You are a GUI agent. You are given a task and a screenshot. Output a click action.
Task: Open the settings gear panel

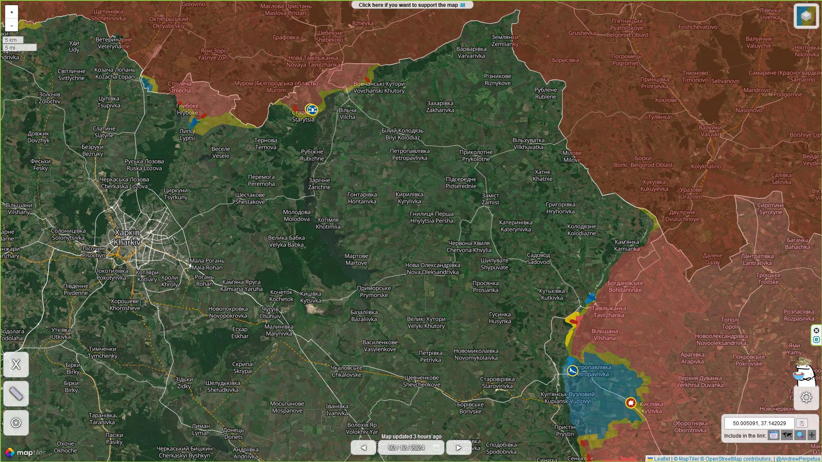coord(806,397)
